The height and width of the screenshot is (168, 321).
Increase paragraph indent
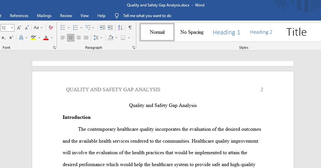[x=110, y=28]
